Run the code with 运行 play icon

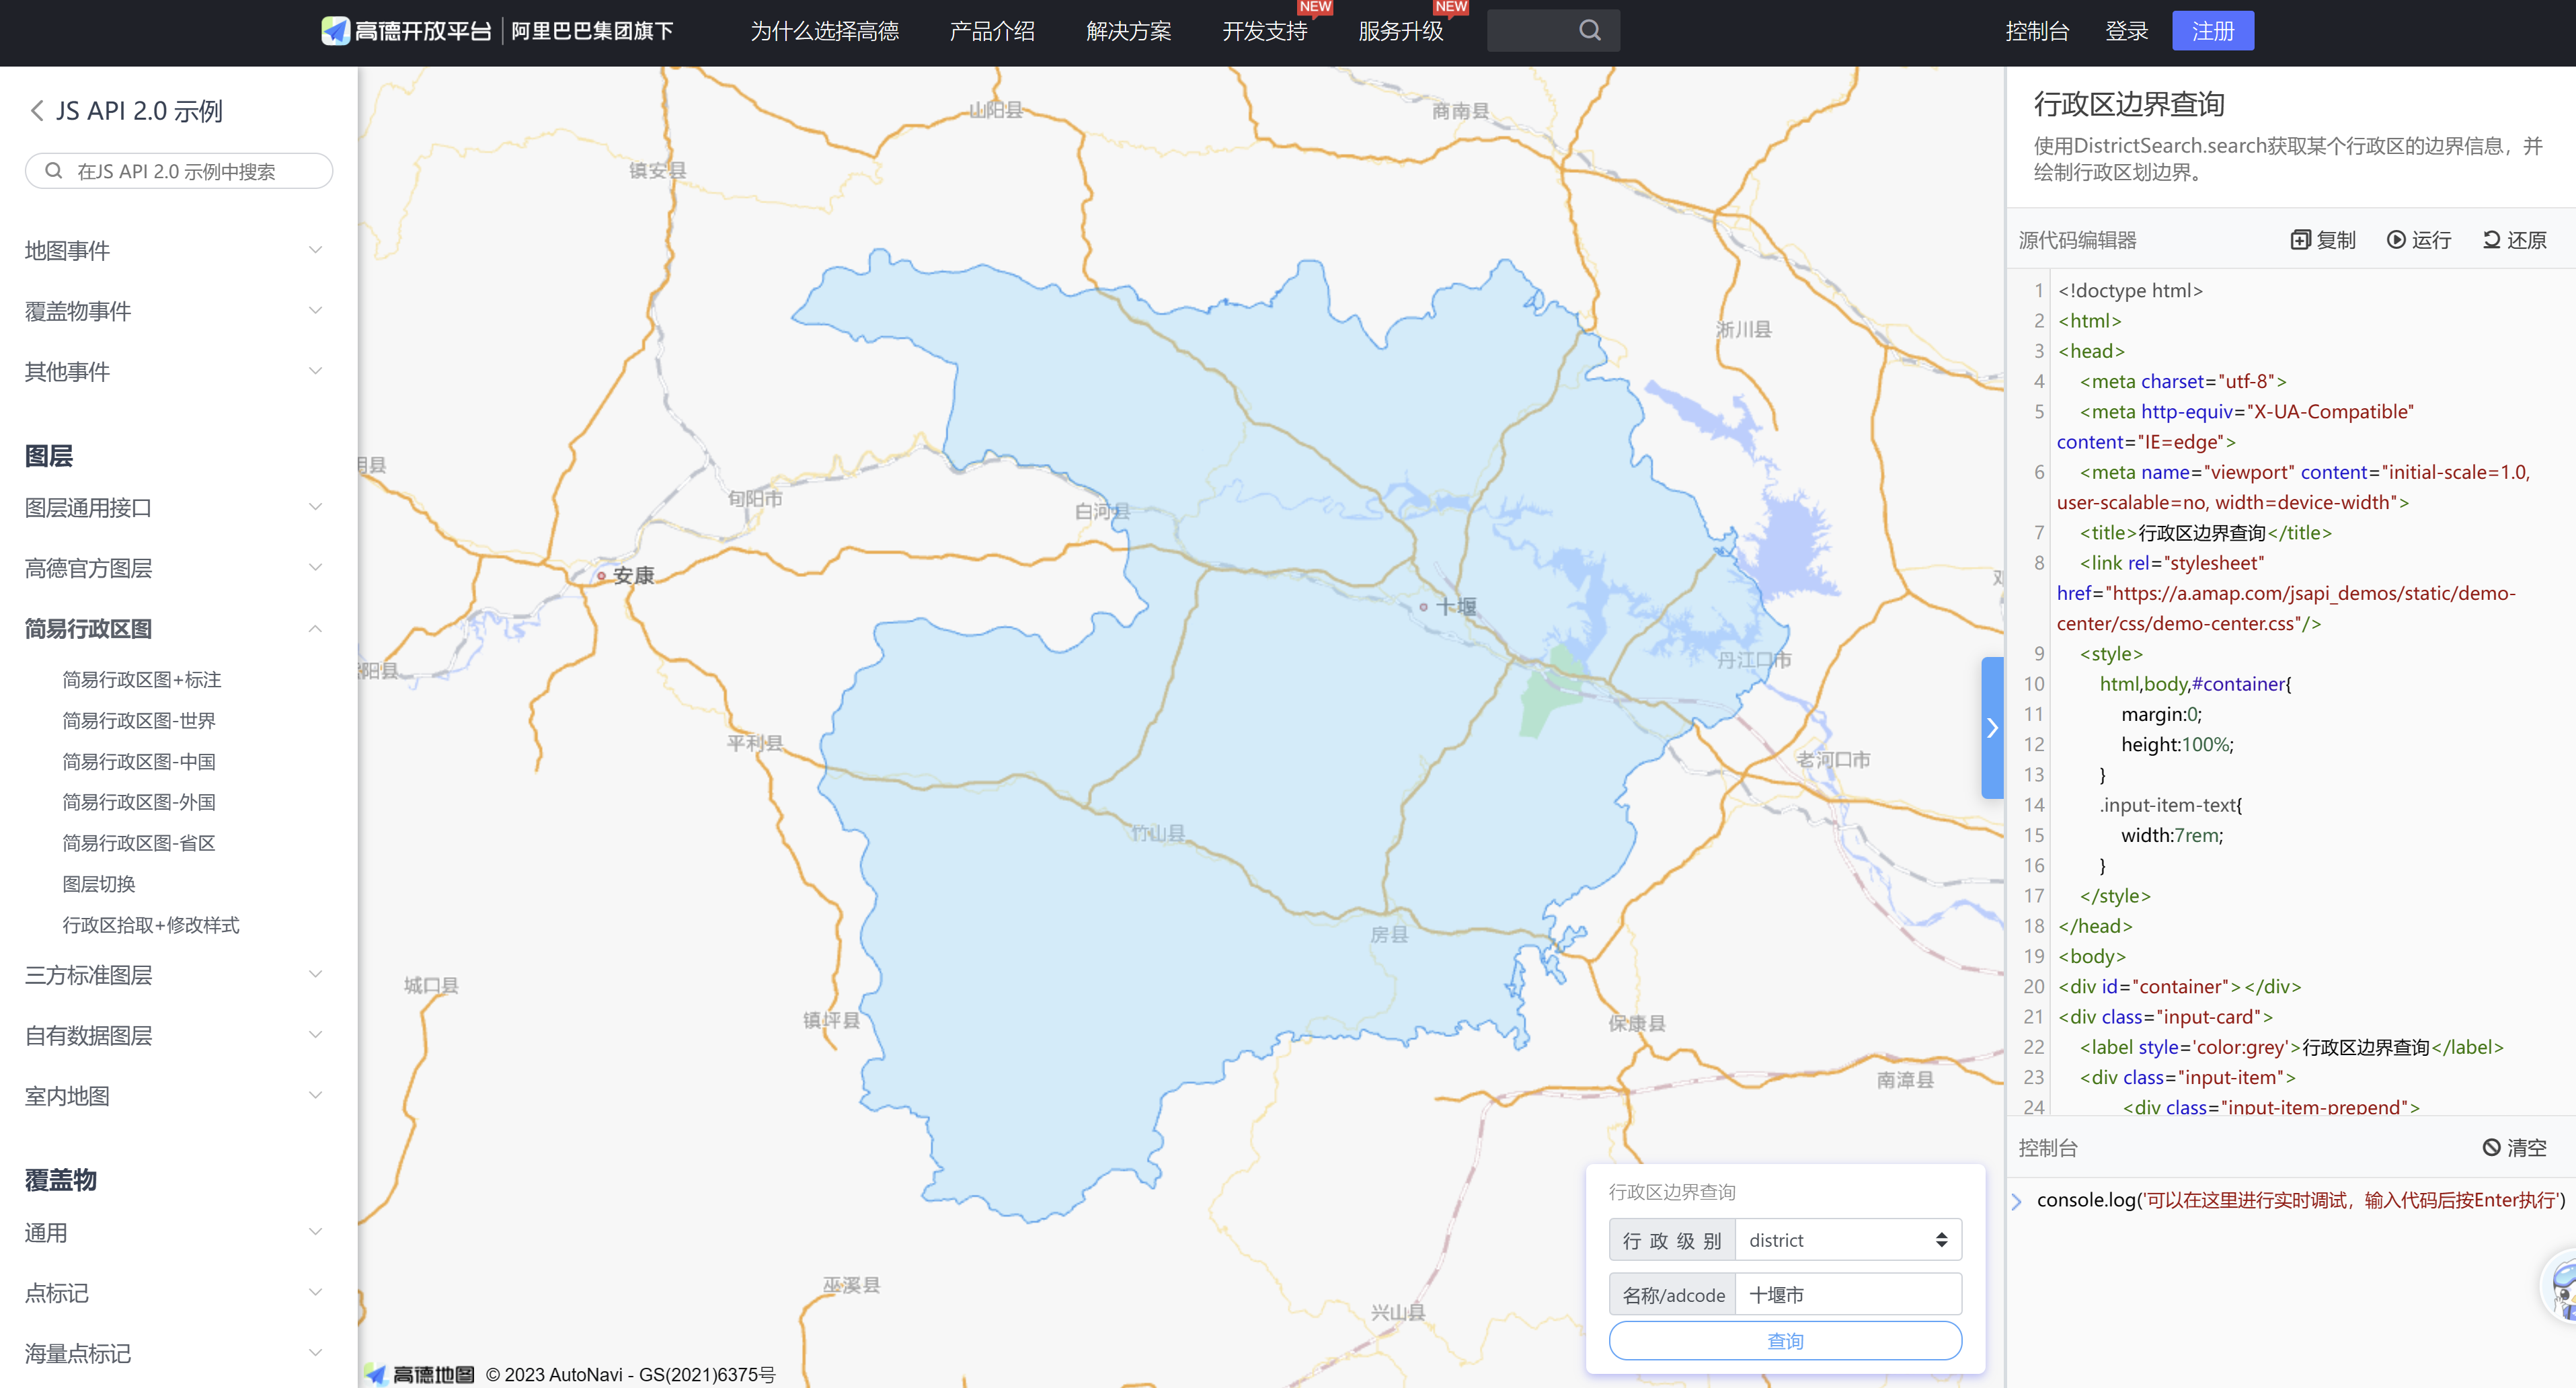[2396, 240]
